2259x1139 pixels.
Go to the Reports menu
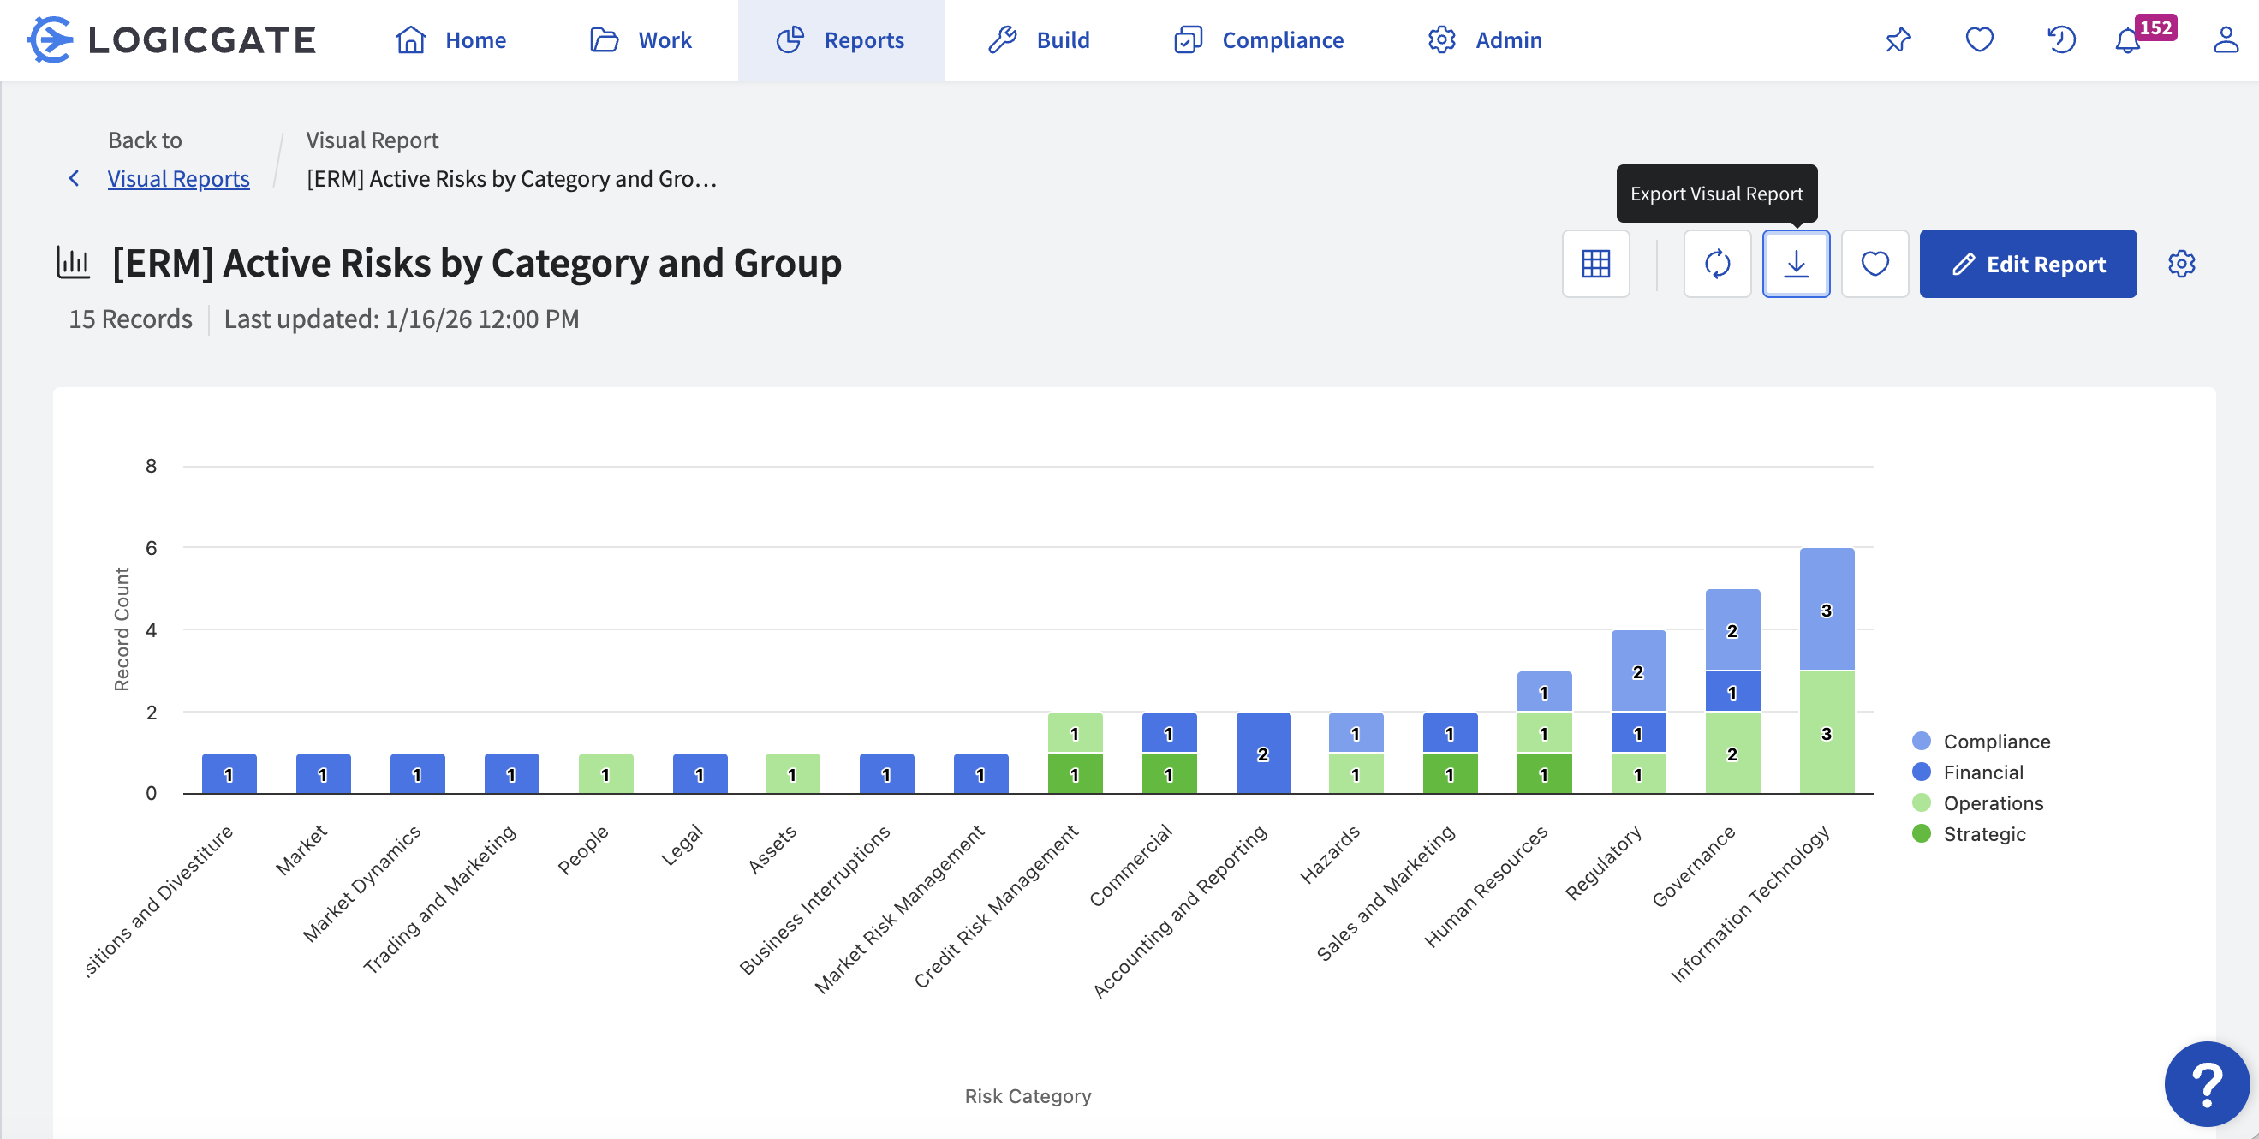click(841, 40)
